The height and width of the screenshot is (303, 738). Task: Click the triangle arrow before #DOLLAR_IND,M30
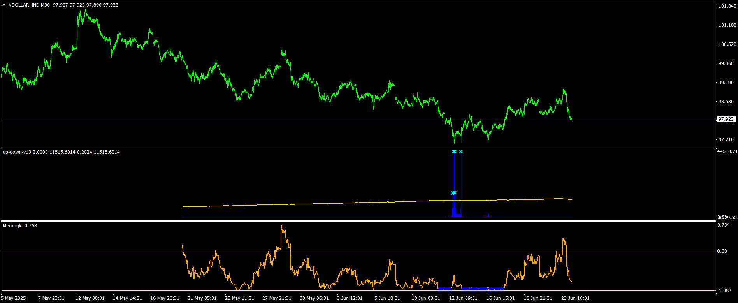[x=4, y=5]
